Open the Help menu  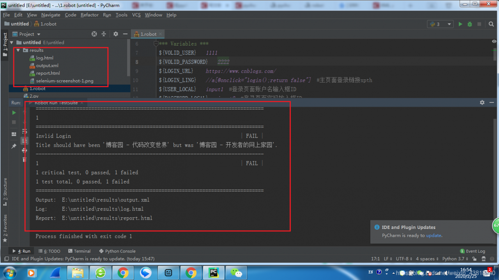172,15
